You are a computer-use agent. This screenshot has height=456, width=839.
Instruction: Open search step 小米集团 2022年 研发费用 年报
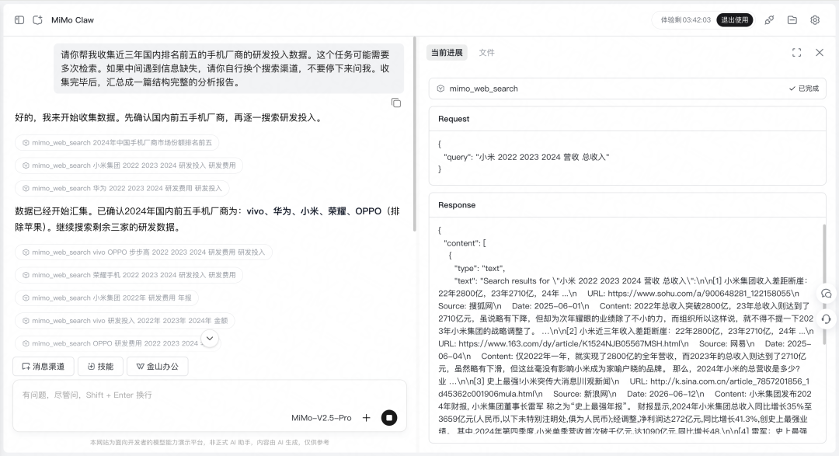106,298
